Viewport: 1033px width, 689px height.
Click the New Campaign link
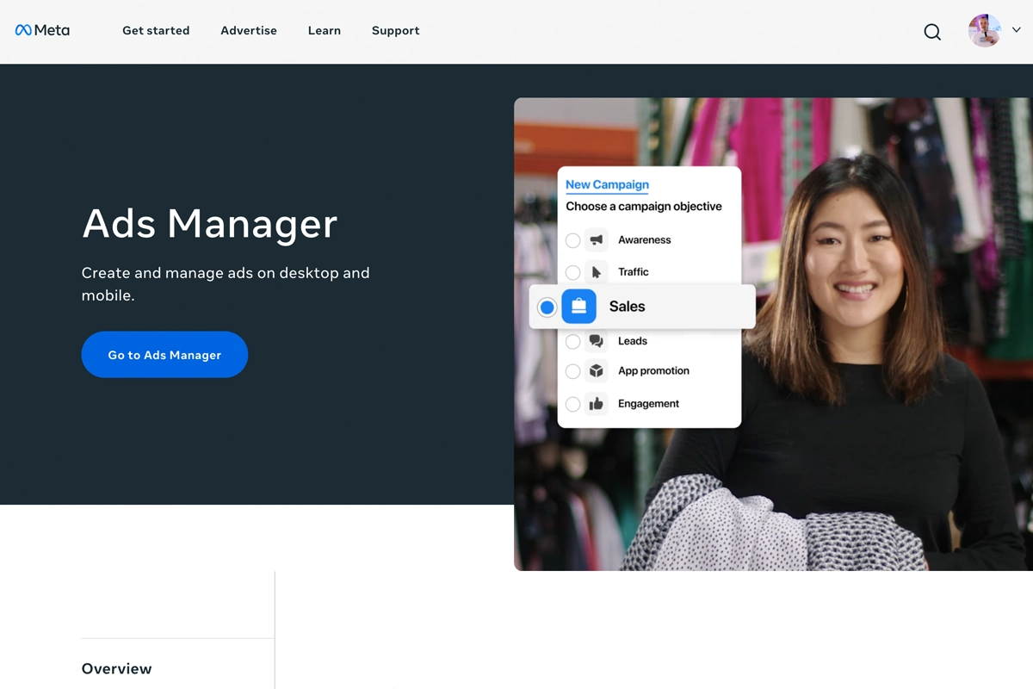coord(607,184)
